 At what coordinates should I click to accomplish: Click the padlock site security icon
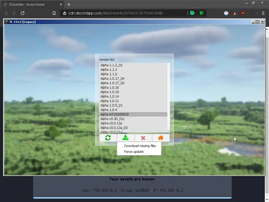65,13
